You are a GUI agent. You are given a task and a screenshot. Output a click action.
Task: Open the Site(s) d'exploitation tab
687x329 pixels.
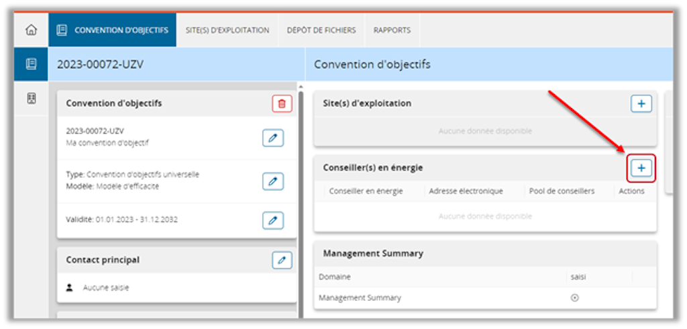pyautogui.click(x=227, y=30)
